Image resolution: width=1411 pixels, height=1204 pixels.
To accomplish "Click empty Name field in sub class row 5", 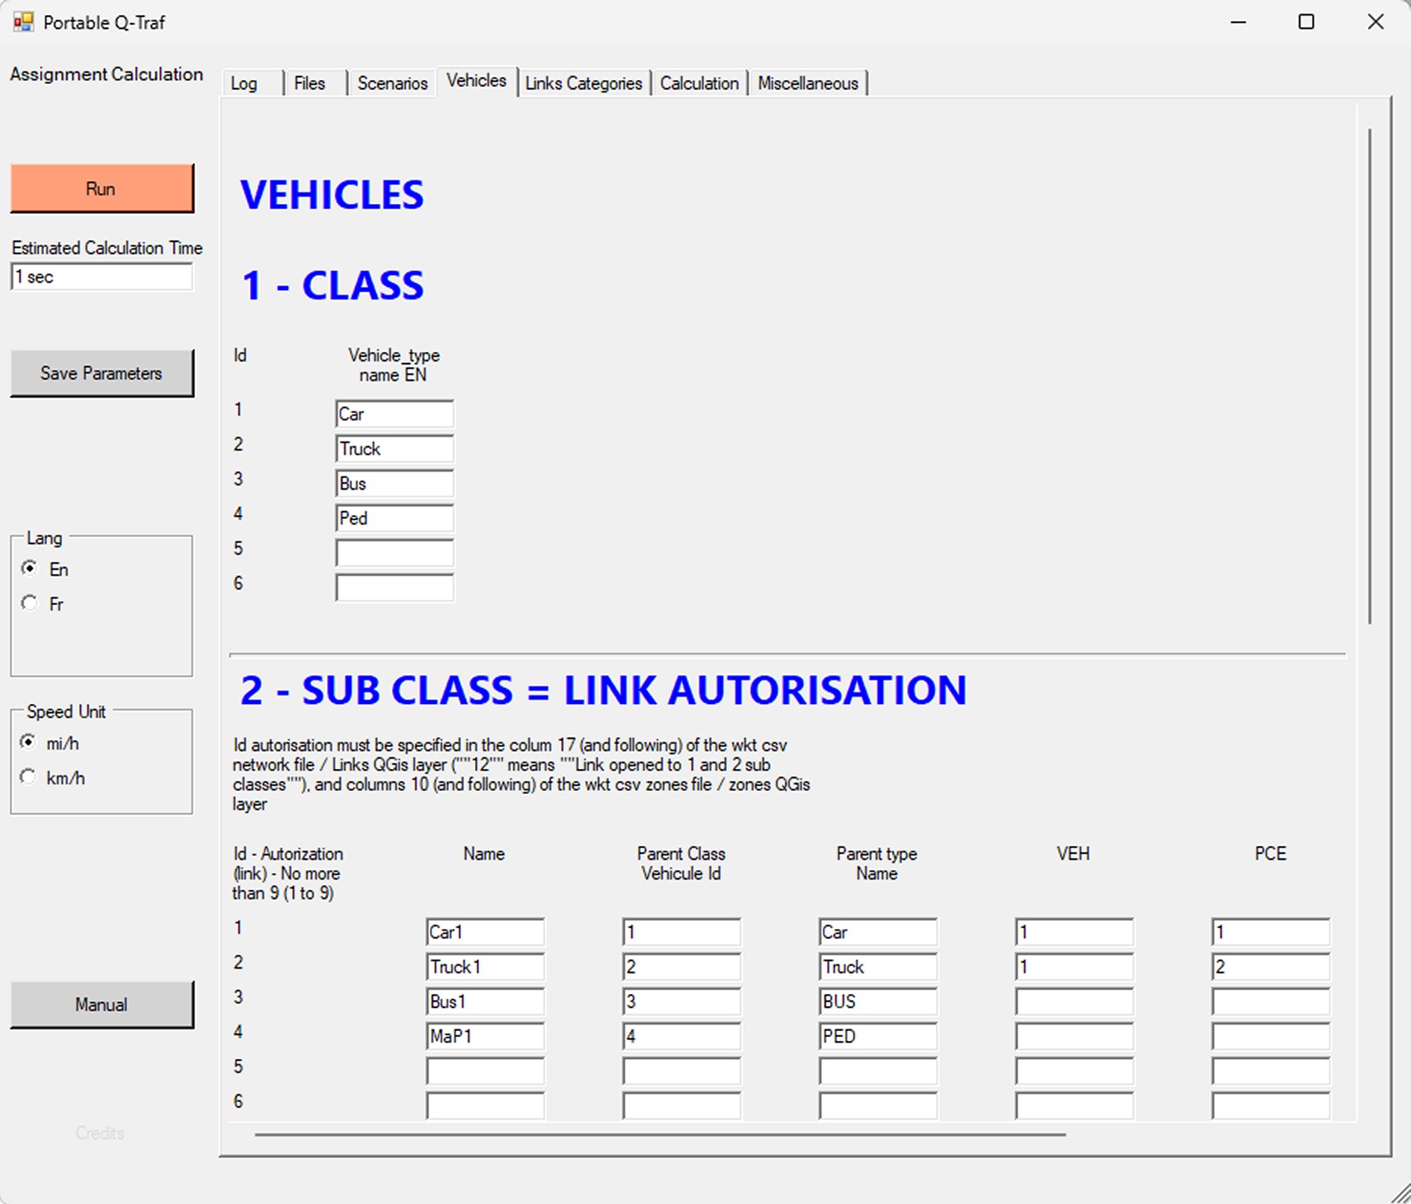I will point(485,1071).
